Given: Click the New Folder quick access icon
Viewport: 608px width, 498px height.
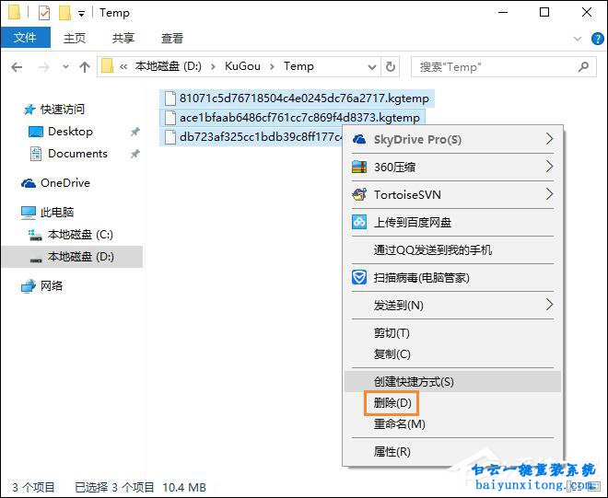Looking at the screenshot, I should (64, 13).
